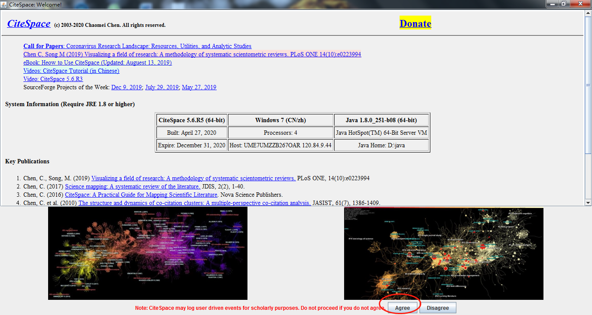This screenshot has width=592, height=315.
Task: Open the yellow Donate link
Action: pos(415,23)
